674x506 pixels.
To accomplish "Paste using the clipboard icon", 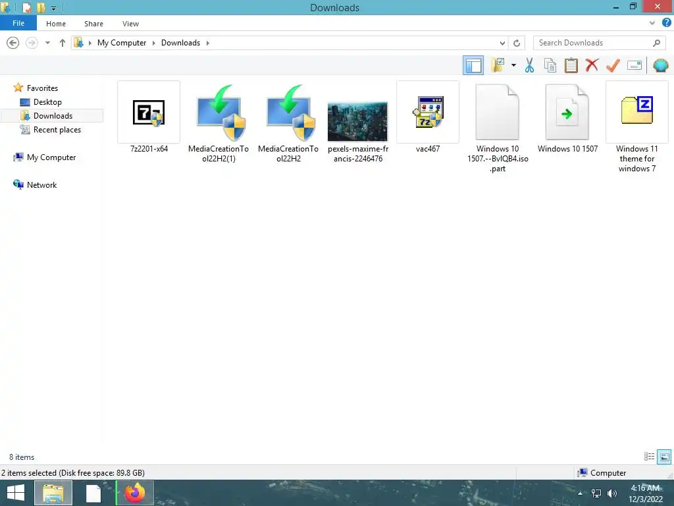I will coord(571,65).
